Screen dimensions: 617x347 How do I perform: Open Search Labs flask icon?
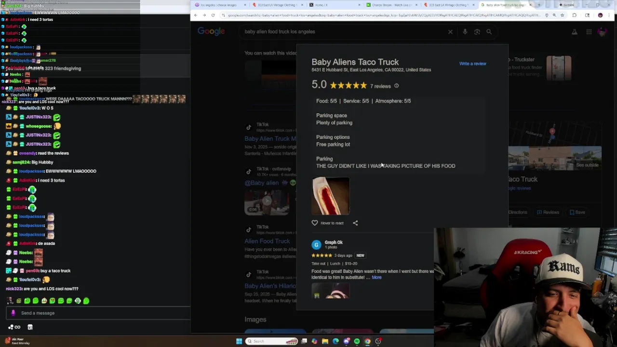(x=574, y=32)
